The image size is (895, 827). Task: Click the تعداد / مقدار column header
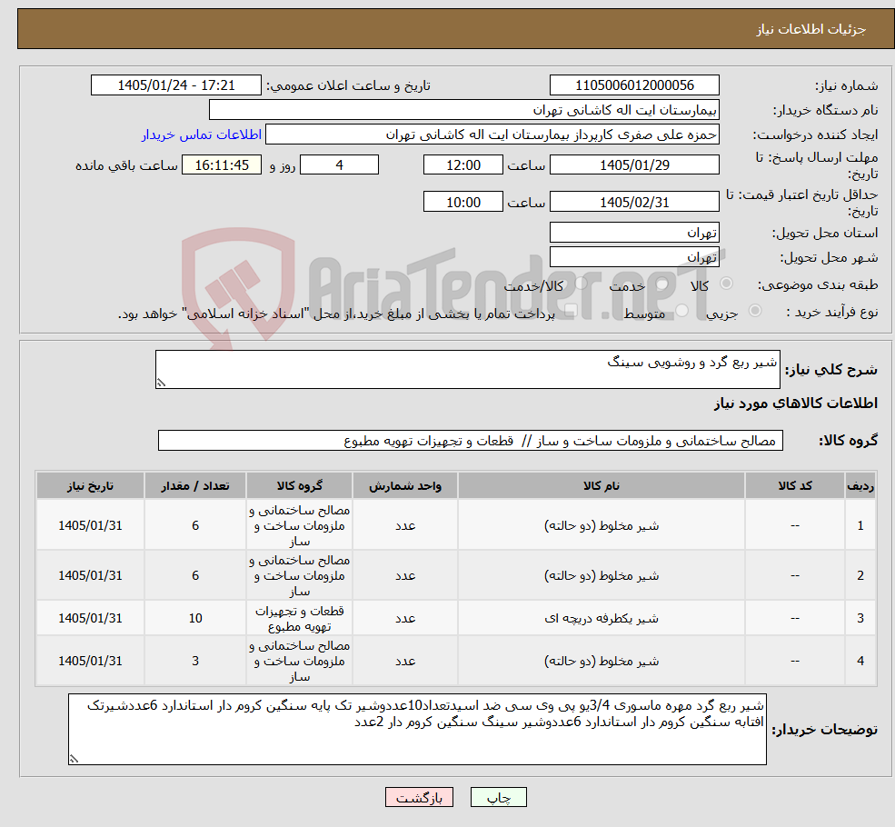[194, 485]
